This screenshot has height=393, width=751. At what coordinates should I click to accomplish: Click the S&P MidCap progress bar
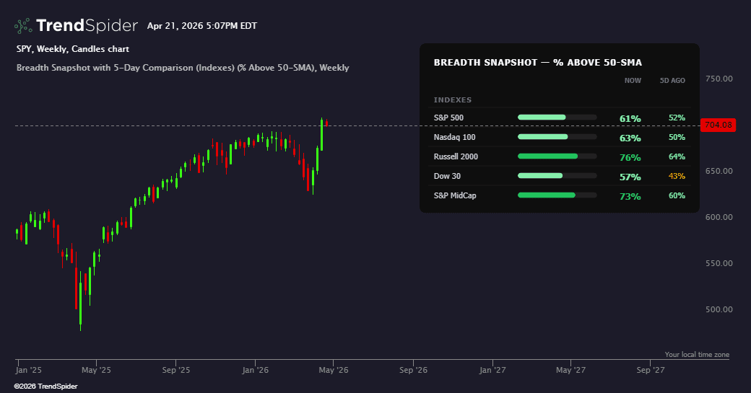(x=557, y=195)
